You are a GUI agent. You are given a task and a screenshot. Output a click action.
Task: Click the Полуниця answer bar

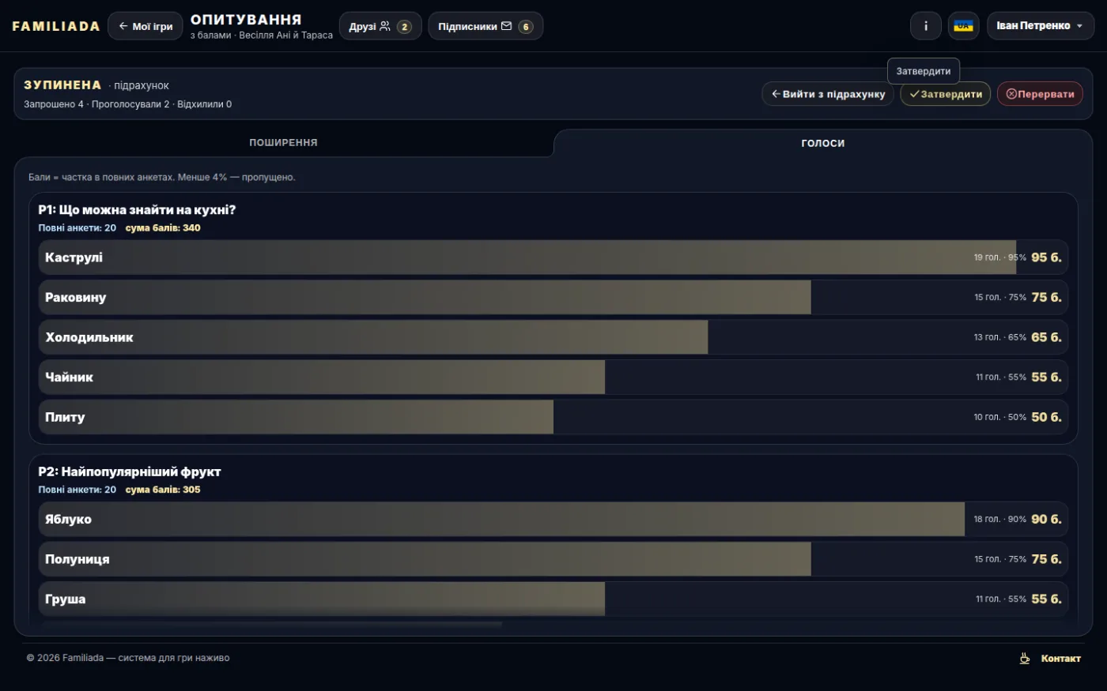point(553,559)
